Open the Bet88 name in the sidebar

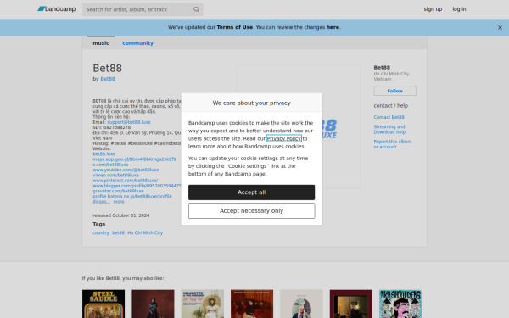tap(382, 68)
